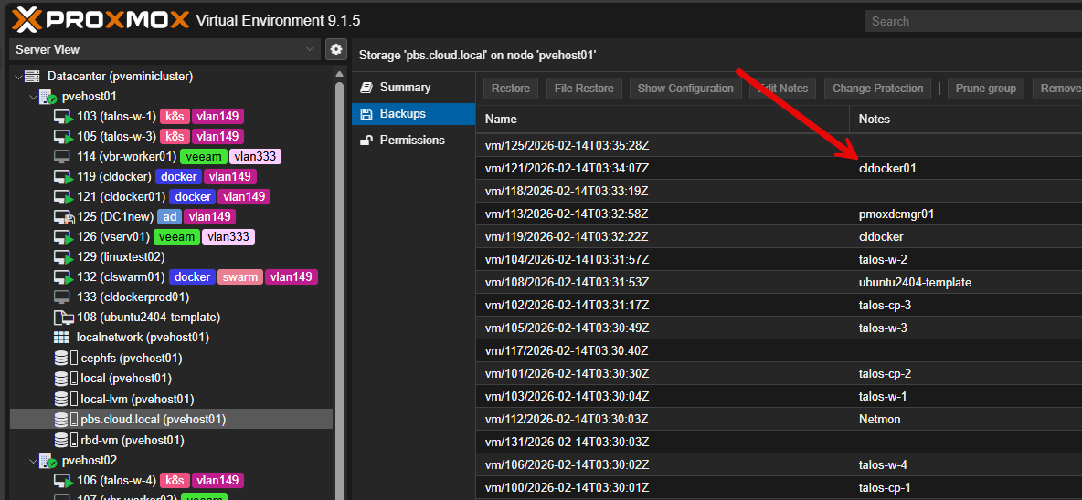Click the Remove button
This screenshot has width=1082, height=500.
(x=1058, y=89)
